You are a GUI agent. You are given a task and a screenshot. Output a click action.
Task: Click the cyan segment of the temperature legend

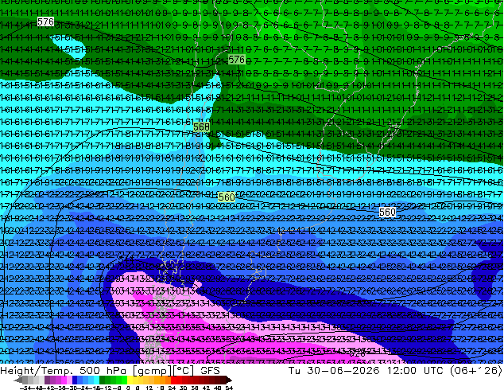coord(96,380)
